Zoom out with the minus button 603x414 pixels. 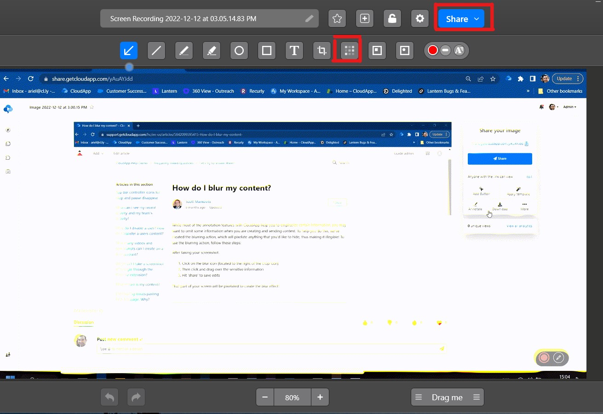click(265, 397)
